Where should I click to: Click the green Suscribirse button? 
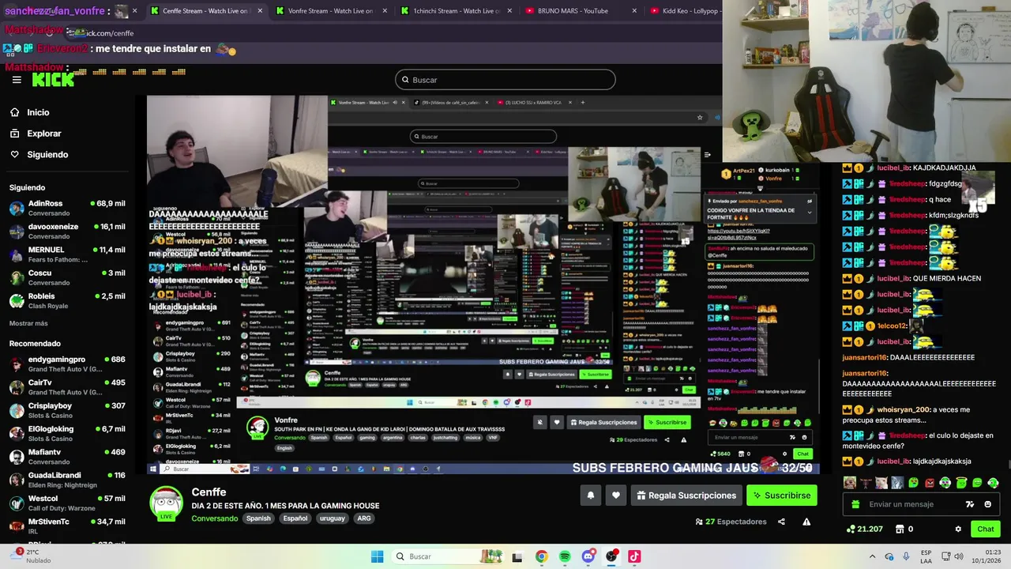[x=782, y=496]
